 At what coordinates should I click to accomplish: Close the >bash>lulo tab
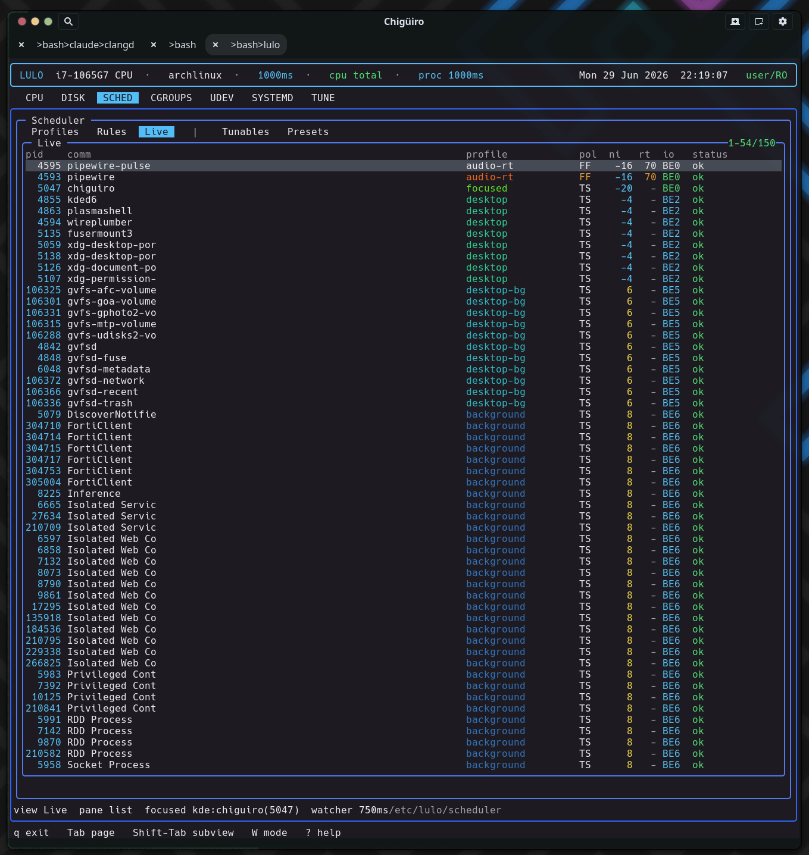215,45
